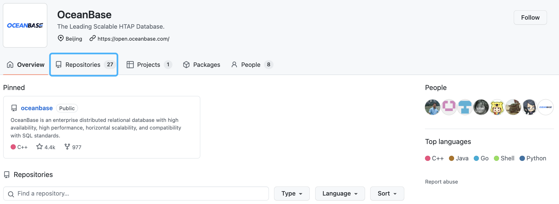Click the Find a repository search field
This screenshot has height=204, width=559.
[x=136, y=194]
